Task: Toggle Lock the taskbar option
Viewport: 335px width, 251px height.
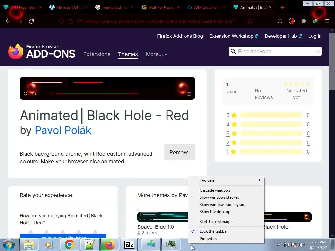Action: 226,231
